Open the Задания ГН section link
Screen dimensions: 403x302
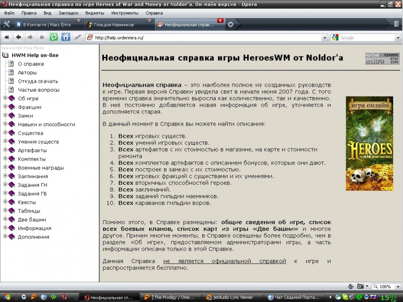point(32,185)
